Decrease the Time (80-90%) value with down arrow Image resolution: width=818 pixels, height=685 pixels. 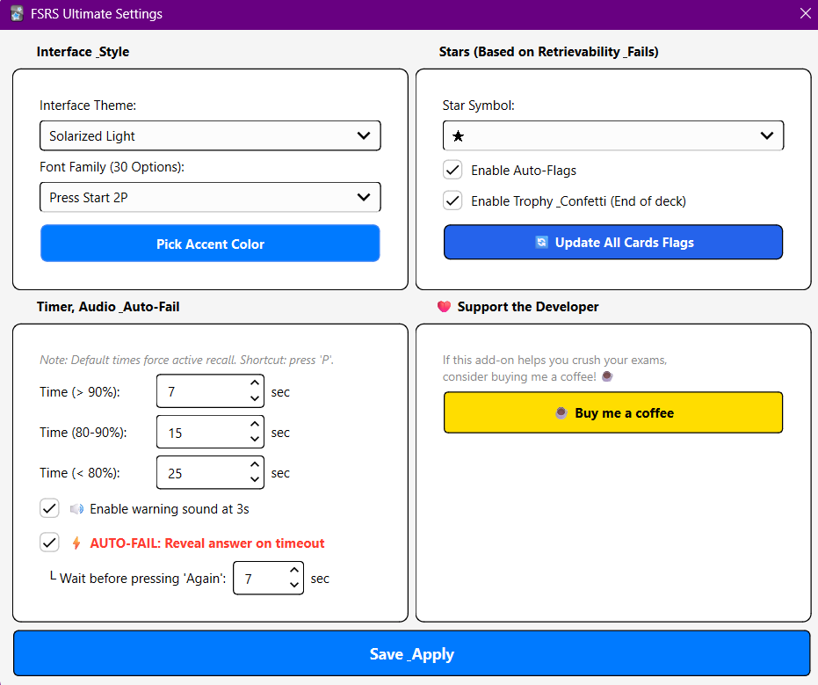[255, 440]
